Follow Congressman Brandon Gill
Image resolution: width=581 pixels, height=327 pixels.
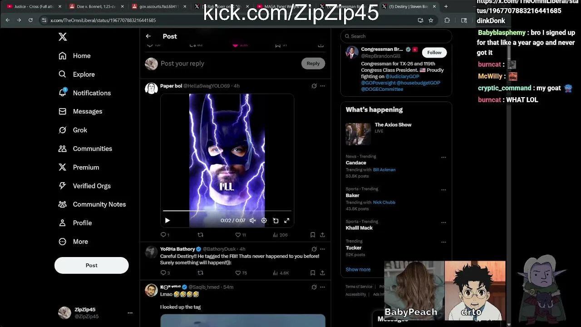click(x=434, y=53)
